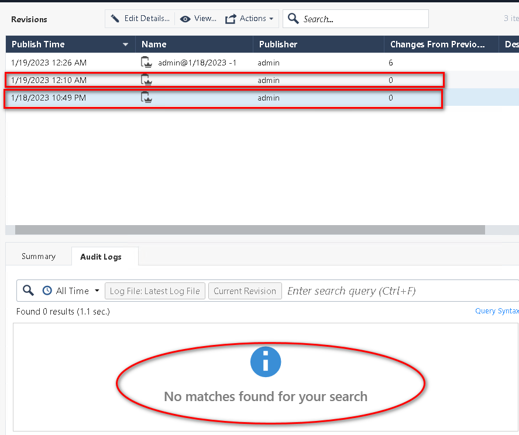Focus the Enter search query field
This screenshot has height=435, width=519.
point(398,291)
